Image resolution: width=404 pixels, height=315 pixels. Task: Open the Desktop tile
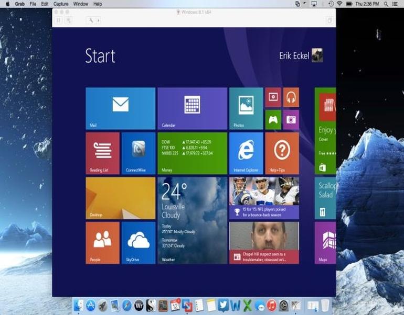point(120,198)
